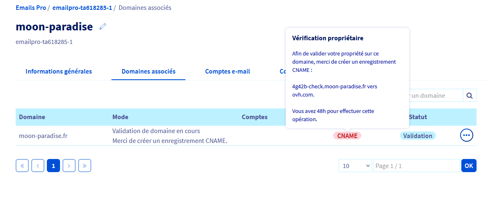The height and width of the screenshot is (198, 486).
Task: Click the pencil edit icon beside moon-paradise
Action: 103,27
